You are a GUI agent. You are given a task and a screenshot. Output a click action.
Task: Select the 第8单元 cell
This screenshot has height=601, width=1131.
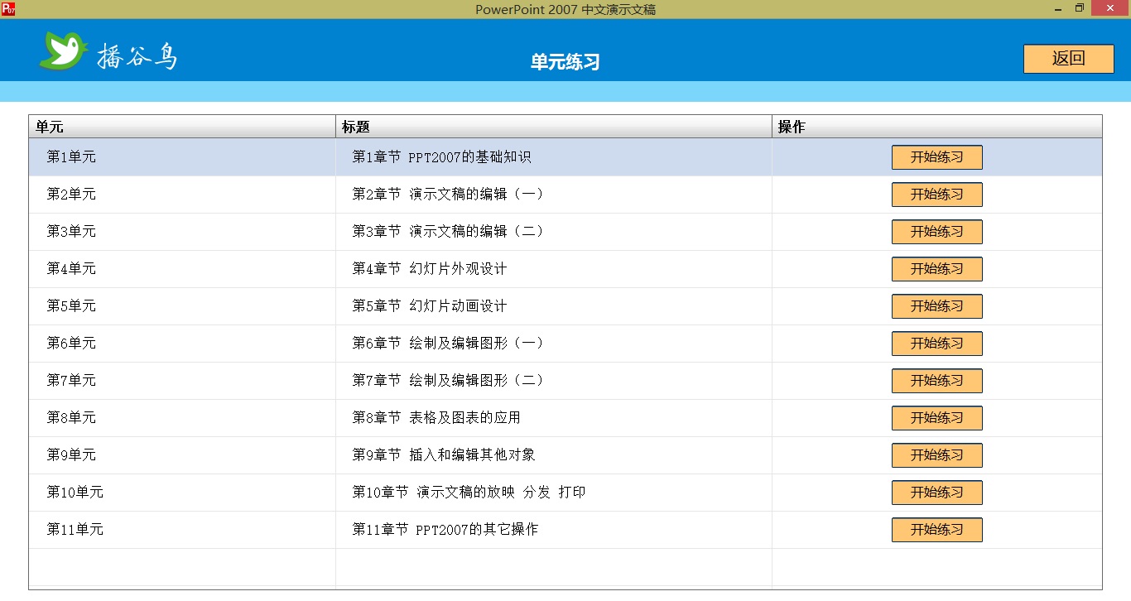(x=182, y=417)
